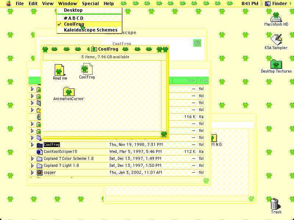Screen dimensions: 294x220
Task: Click the open Window menu title
Action: click(x=68, y=4)
